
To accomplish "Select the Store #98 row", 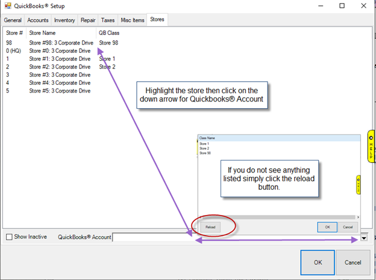I will coord(60,43).
